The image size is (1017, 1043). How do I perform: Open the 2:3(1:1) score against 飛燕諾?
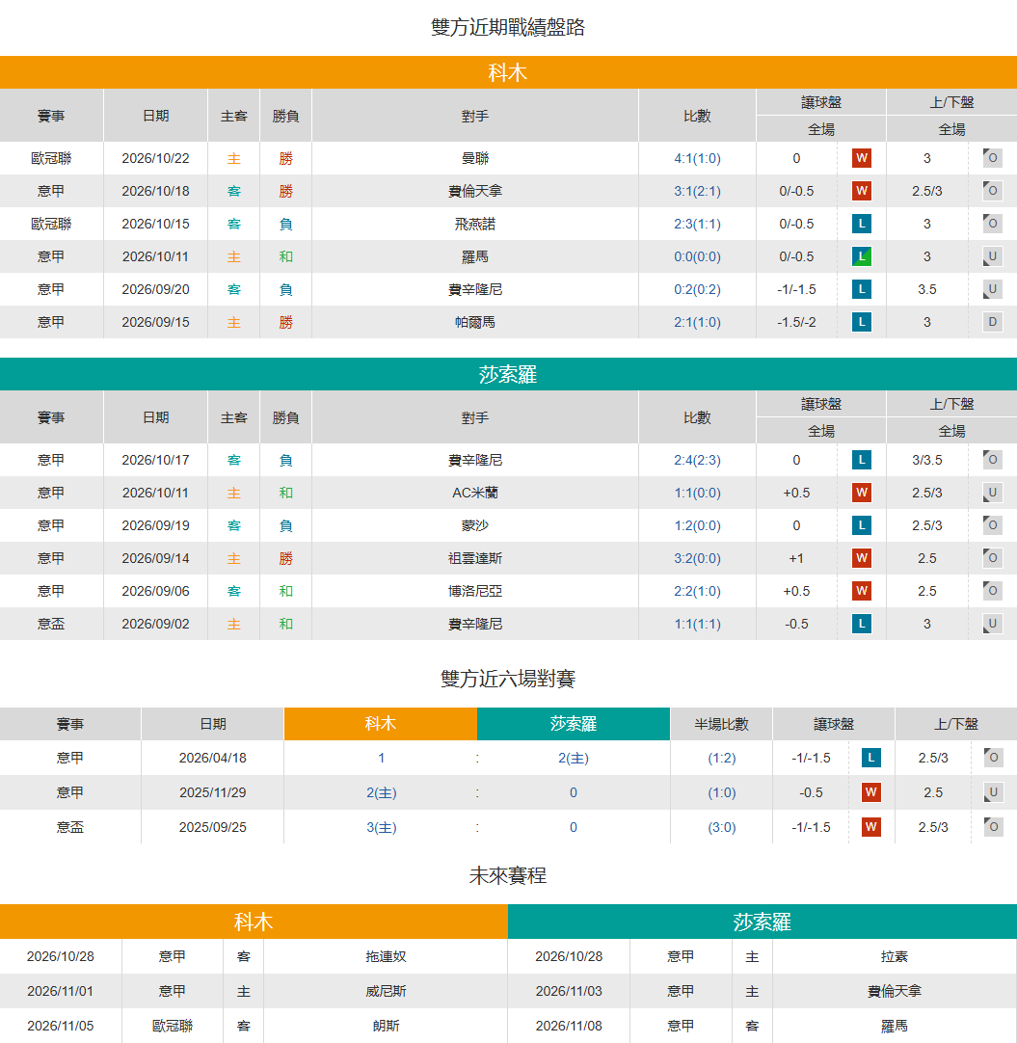697,224
